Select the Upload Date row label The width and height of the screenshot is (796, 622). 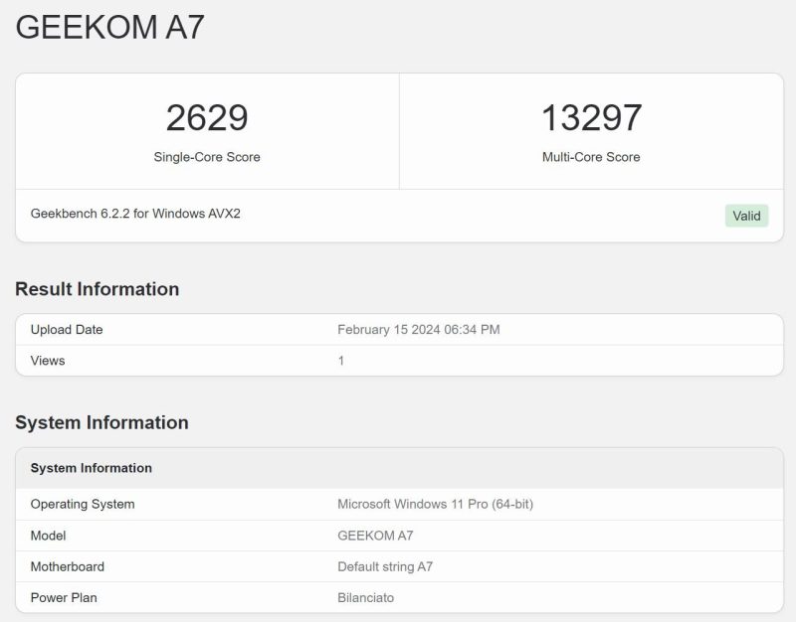tap(67, 330)
